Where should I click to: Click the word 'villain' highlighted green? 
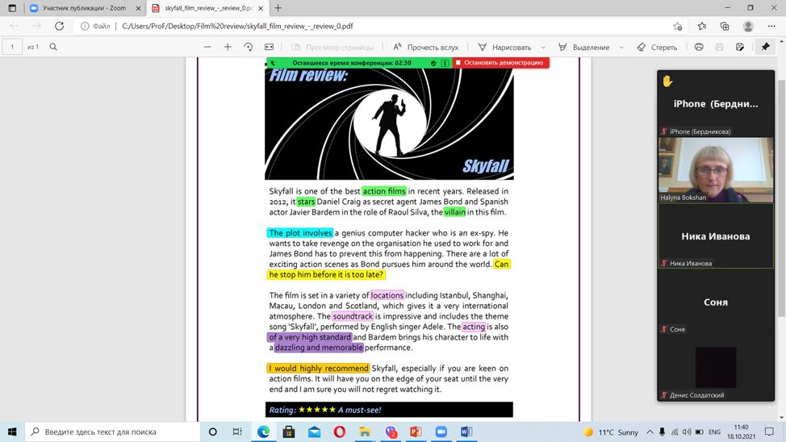point(454,212)
